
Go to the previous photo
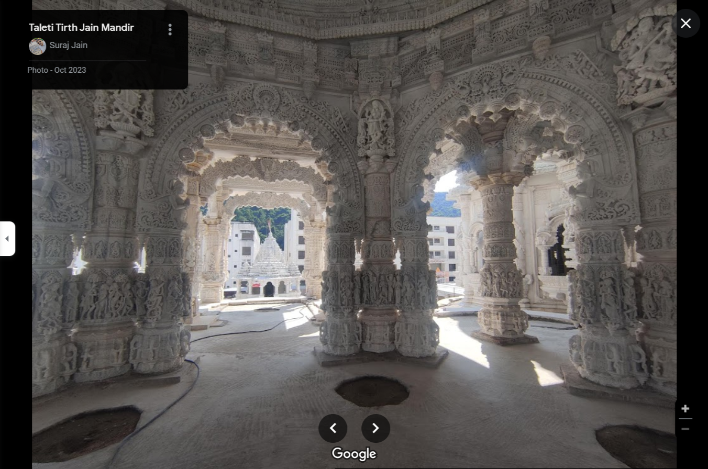333,428
